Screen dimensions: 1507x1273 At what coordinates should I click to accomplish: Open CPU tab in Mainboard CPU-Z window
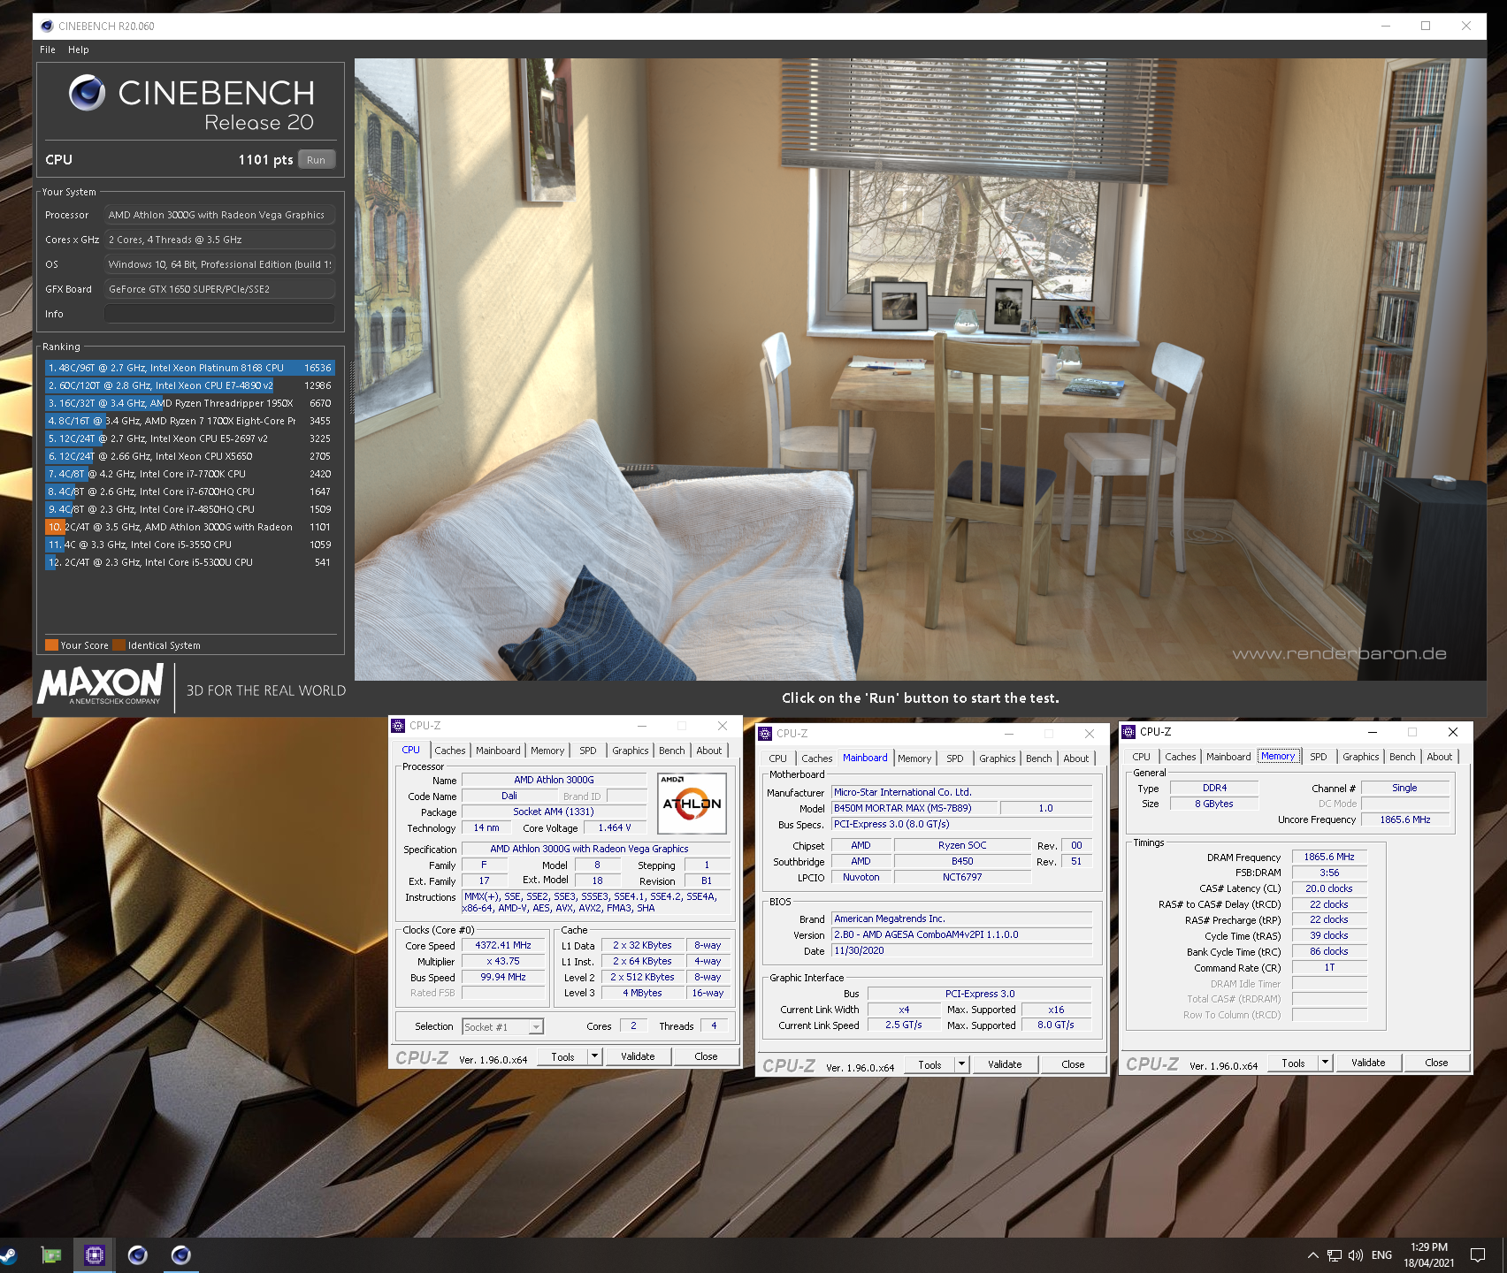[x=778, y=758]
